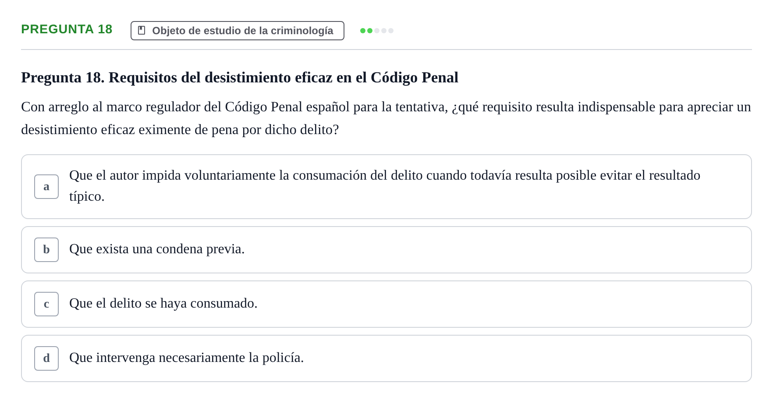Select answer letter box 'a'
Viewport: 773px width, 404px height.
pyautogui.click(x=46, y=187)
